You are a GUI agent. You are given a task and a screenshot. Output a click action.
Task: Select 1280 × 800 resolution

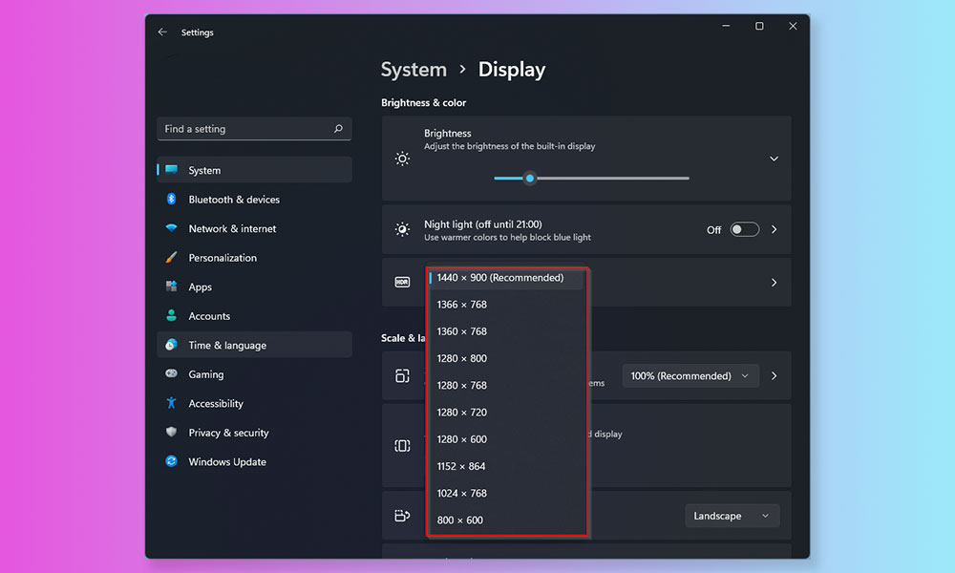click(x=505, y=358)
